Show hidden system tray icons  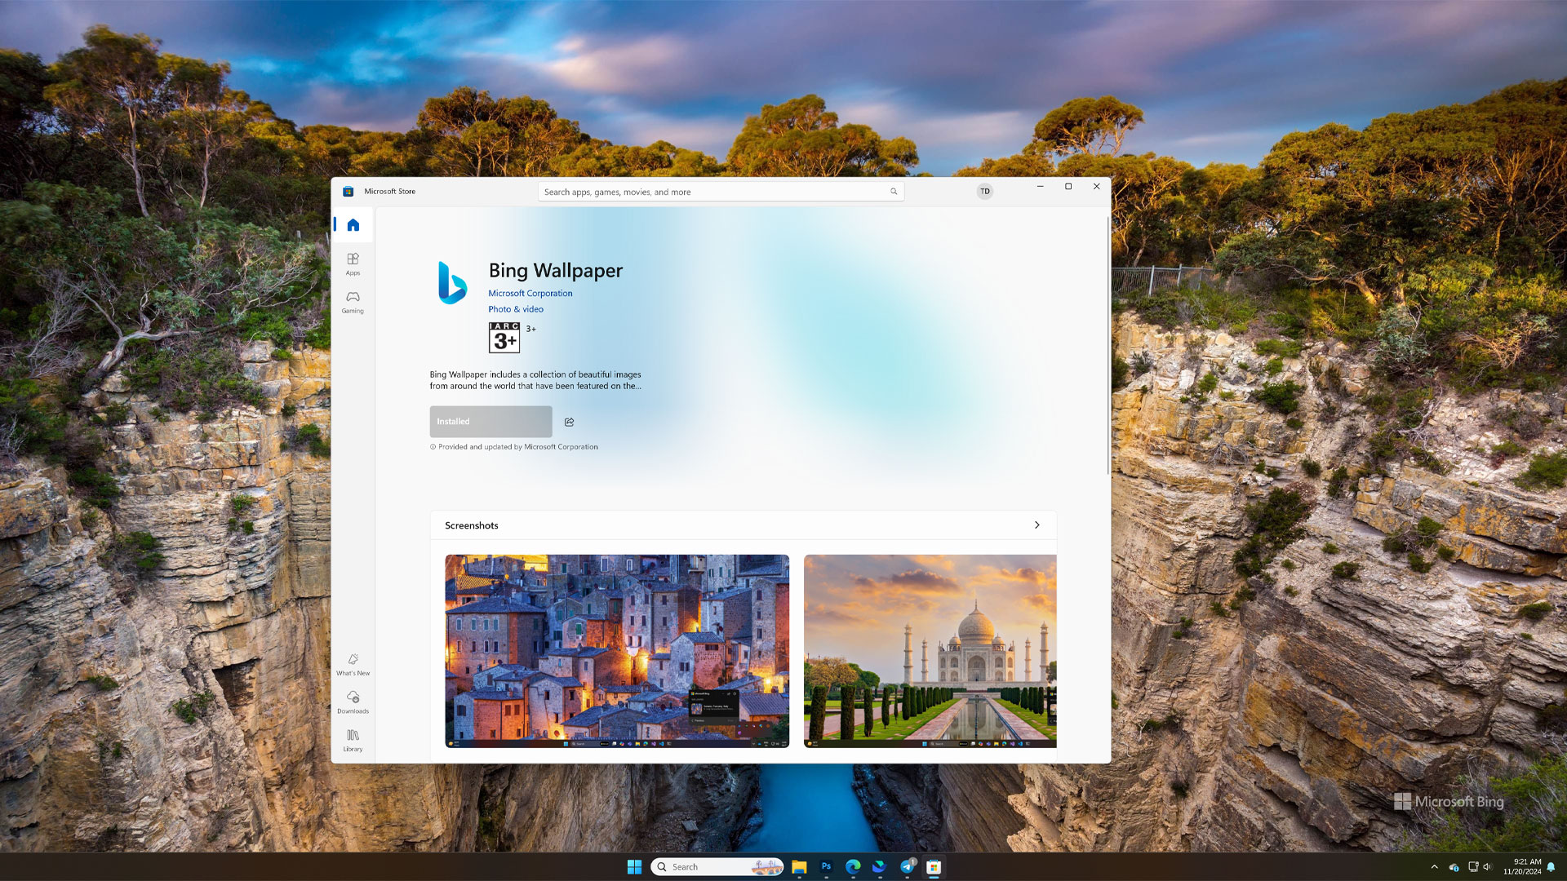click(x=1434, y=867)
